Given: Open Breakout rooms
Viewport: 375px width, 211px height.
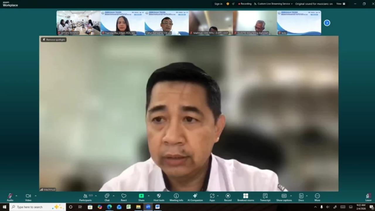Looking at the screenshot, I should tap(246, 197).
